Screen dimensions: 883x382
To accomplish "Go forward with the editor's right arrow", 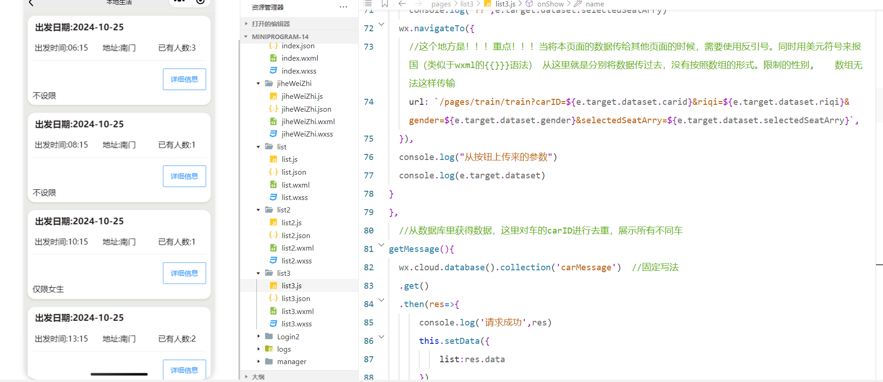I will click(418, 4).
